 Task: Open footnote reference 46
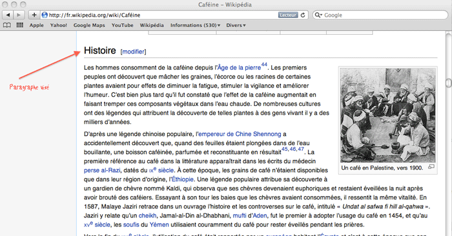(293, 149)
